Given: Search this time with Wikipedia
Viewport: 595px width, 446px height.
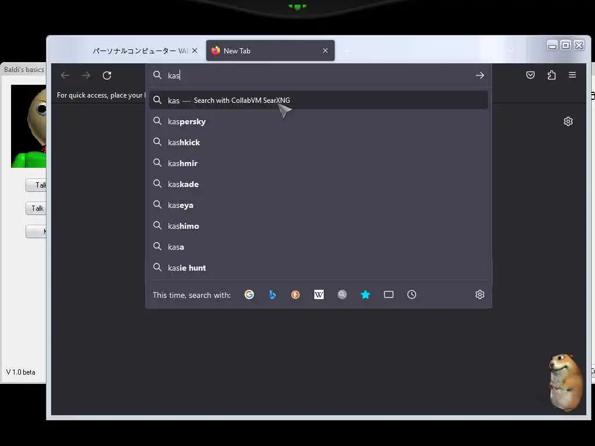Looking at the screenshot, I should point(319,294).
